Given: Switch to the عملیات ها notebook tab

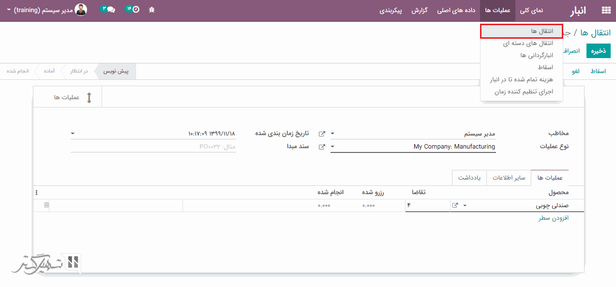Looking at the screenshot, I should coord(550,178).
